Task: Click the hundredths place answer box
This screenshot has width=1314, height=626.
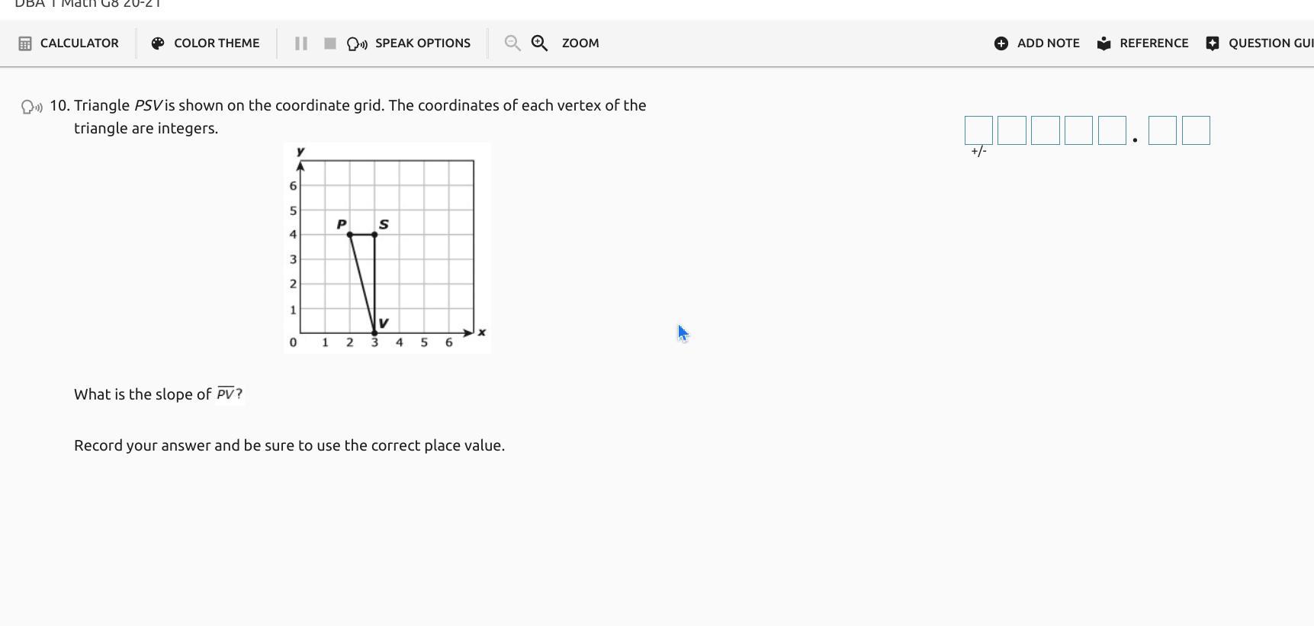Action: coord(1196,130)
